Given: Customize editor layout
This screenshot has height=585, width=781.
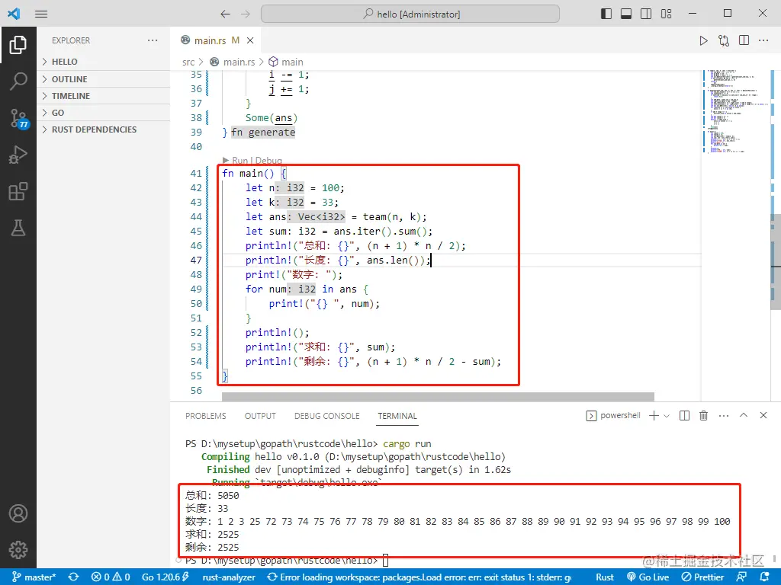Looking at the screenshot, I should pos(667,14).
